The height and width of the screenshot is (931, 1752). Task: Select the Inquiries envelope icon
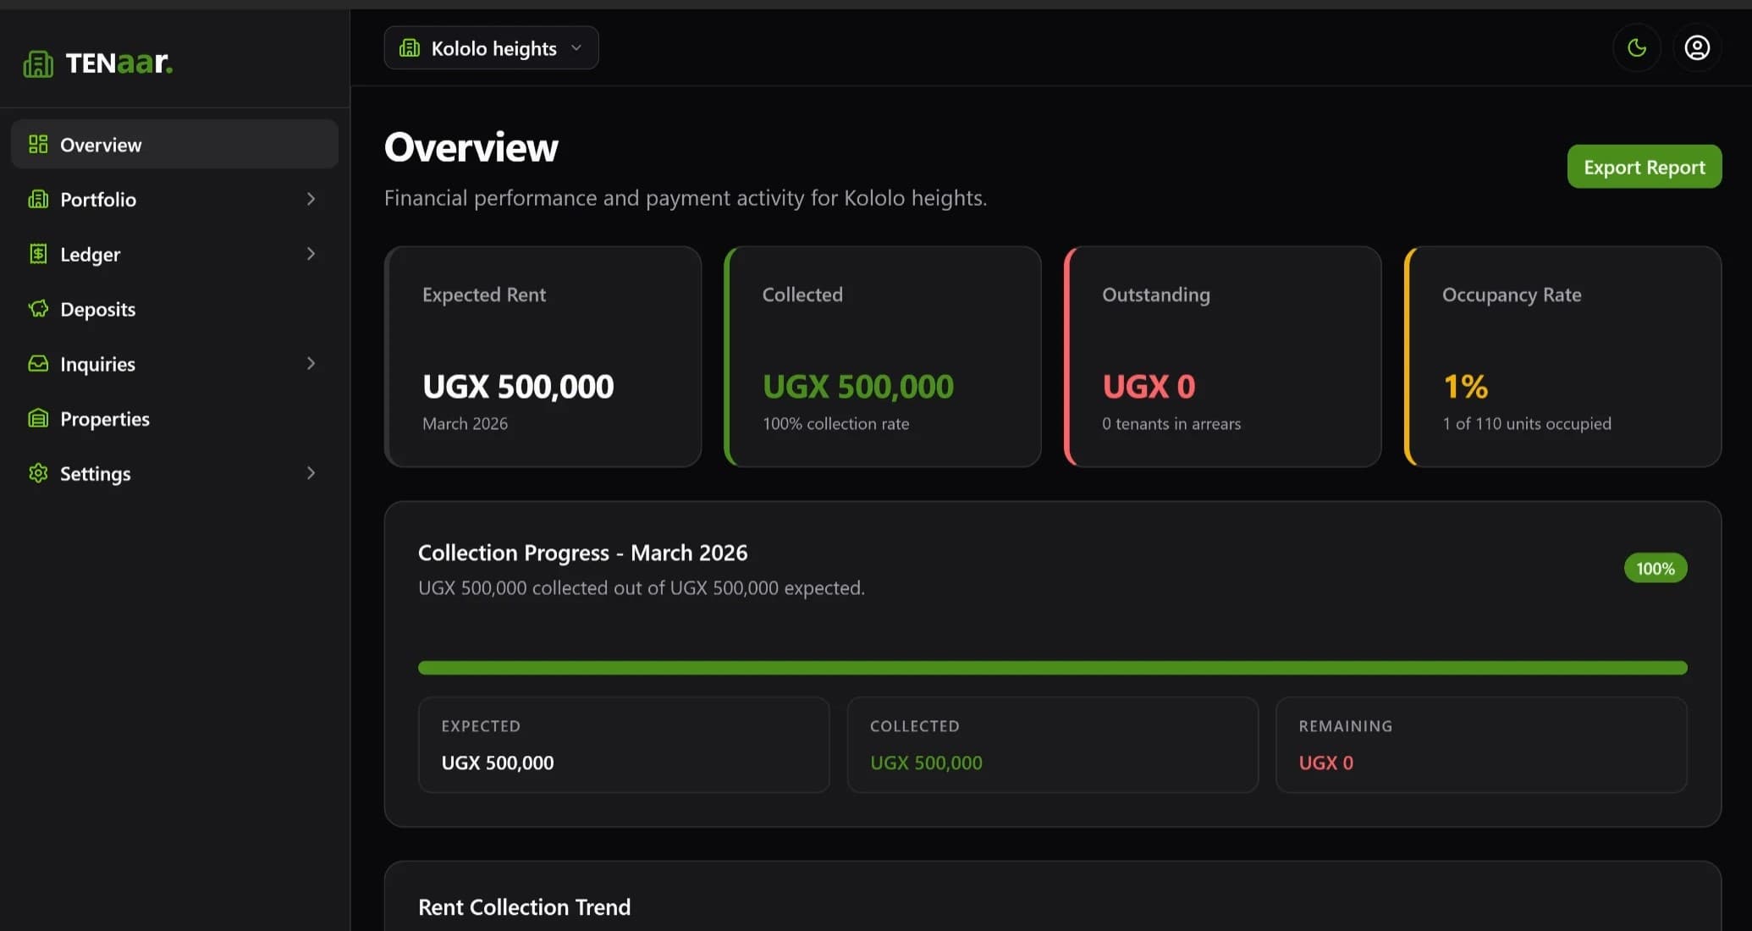click(38, 363)
